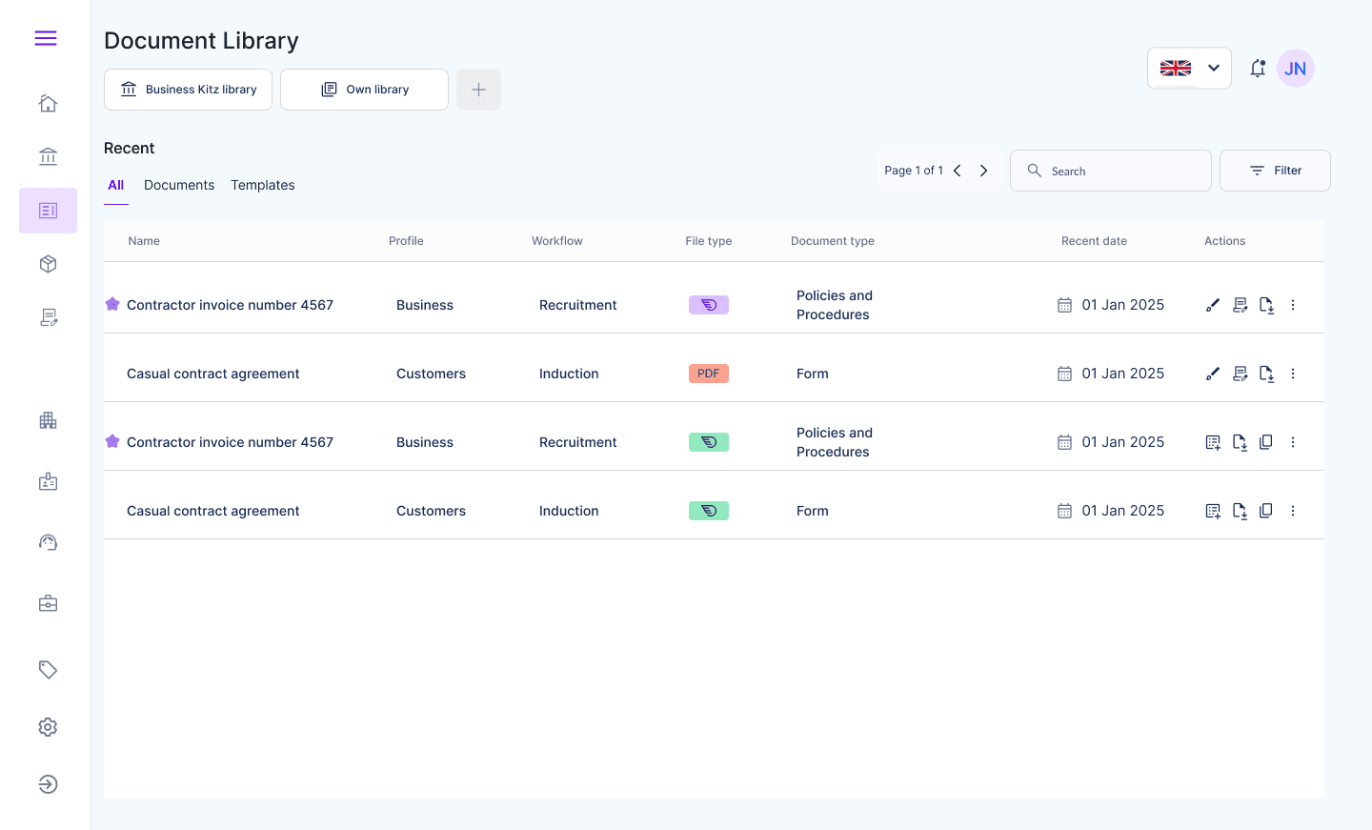Click brush edit icon for Contractor invoice row
This screenshot has width=1372, height=830.
pyautogui.click(x=1213, y=305)
